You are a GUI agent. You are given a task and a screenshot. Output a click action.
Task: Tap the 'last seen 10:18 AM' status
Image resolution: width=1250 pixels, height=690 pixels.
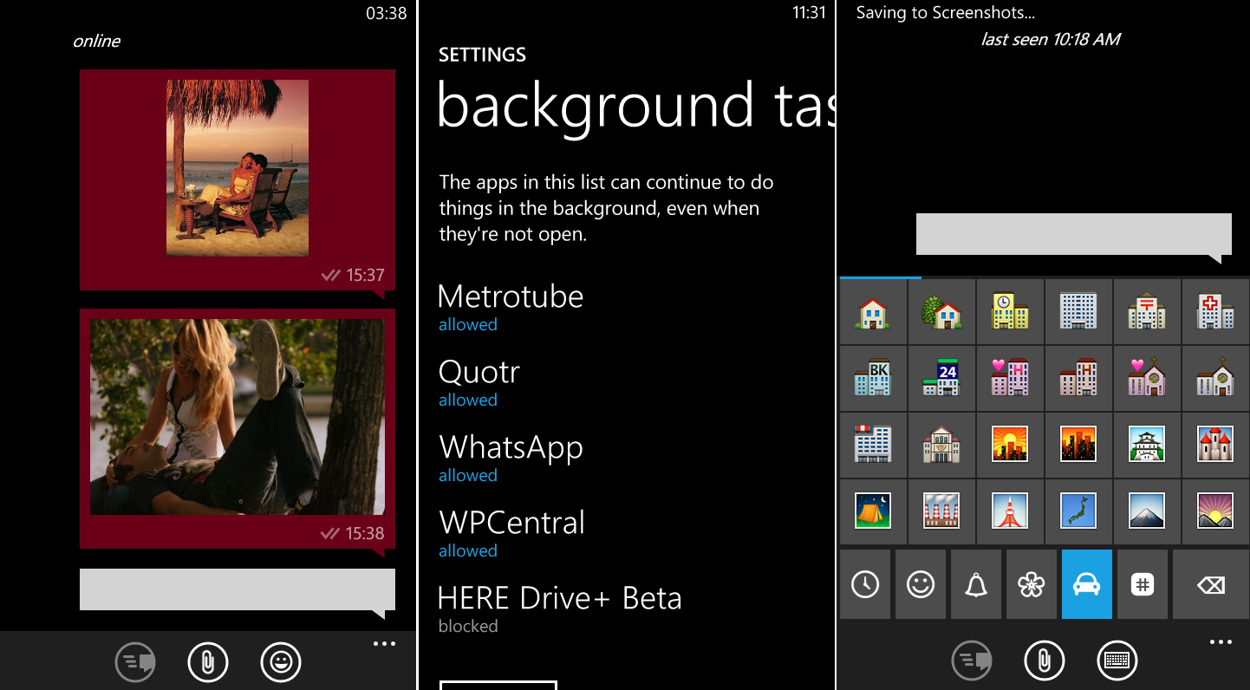tap(1051, 39)
